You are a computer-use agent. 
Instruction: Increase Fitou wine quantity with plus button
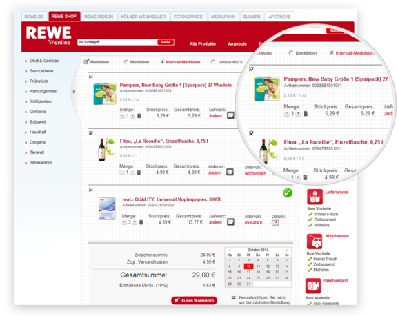click(x=132, y=172)
